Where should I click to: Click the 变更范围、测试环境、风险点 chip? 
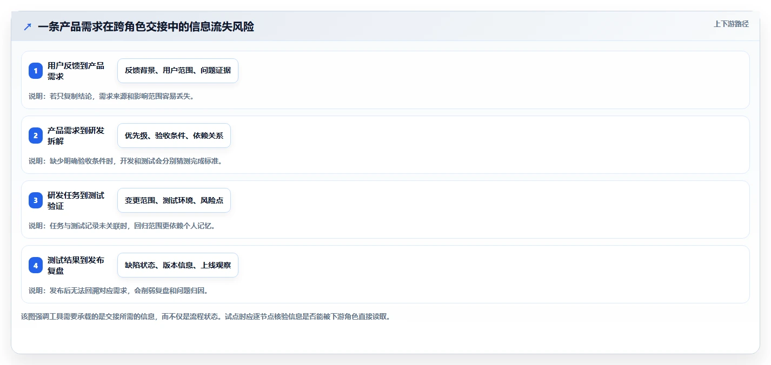click(x=174, y=200)
